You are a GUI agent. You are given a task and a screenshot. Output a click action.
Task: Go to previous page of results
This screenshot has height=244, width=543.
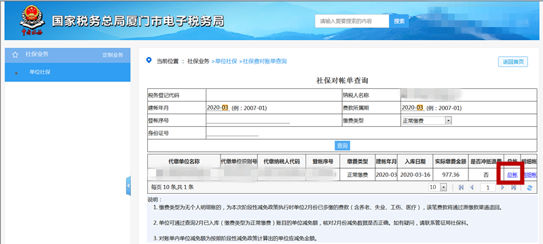tap(471, 187)
